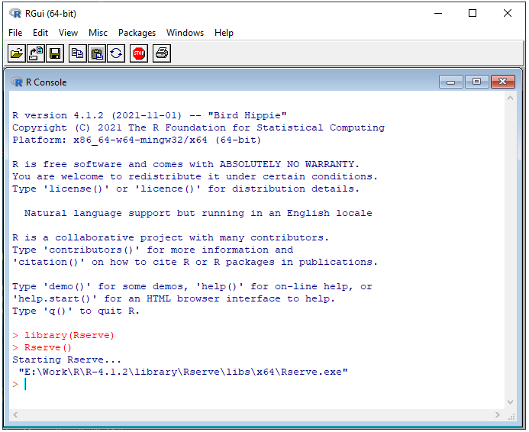
Task: Click the R console command prompt line
Action: point(153,384)
